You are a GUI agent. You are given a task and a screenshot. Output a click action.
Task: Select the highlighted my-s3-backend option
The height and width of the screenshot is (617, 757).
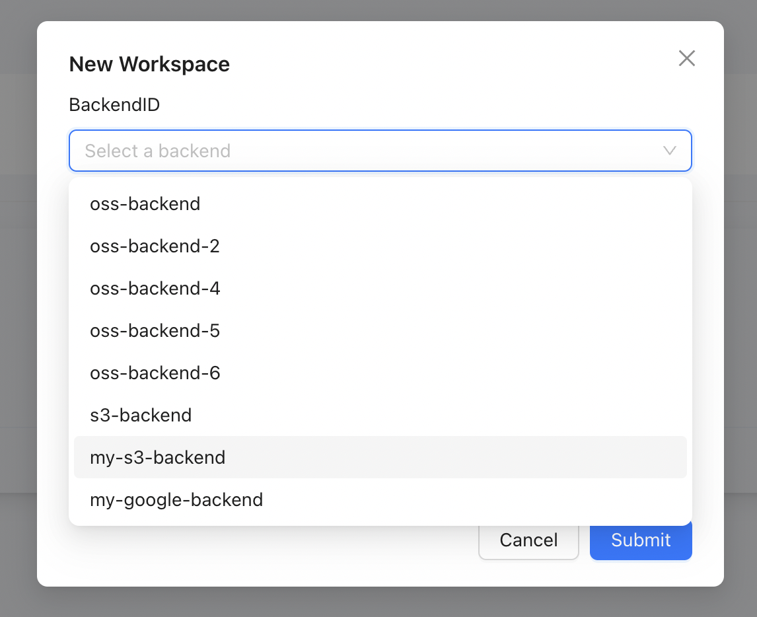pyautogui.click(x=157, y=457)
